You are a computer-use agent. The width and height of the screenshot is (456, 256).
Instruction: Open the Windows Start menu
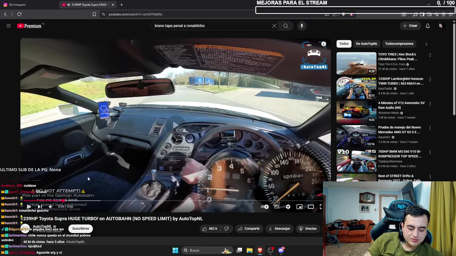coord(175,250)
